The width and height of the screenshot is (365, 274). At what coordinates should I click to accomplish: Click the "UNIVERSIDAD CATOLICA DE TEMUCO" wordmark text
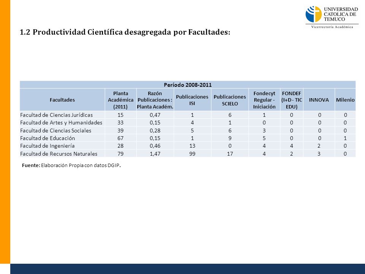(341, 14)
